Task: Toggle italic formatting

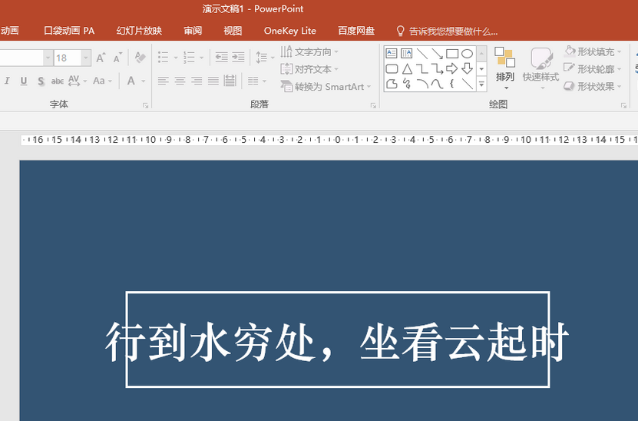Action: [x=8, y=81]
